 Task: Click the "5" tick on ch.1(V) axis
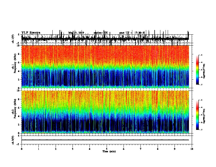(19, 35)
